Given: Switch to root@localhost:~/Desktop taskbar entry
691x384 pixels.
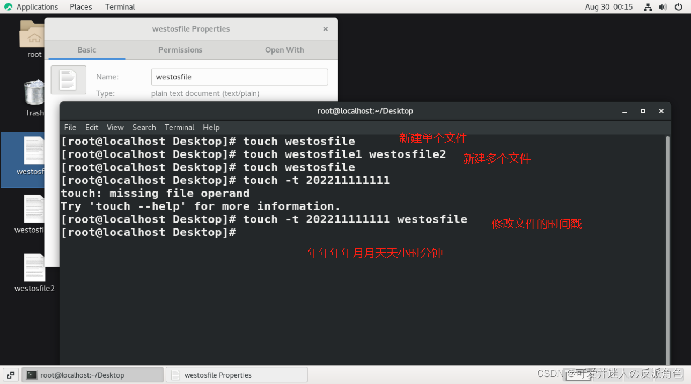Looking at the screenshot, I should pyautogui.click(x=92, y=375).
